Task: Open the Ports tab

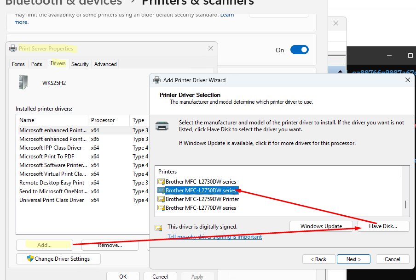Action: click(37, 64)
